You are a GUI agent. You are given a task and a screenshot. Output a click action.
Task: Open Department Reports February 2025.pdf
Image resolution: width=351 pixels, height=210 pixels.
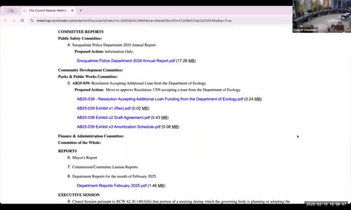(112, 185)
